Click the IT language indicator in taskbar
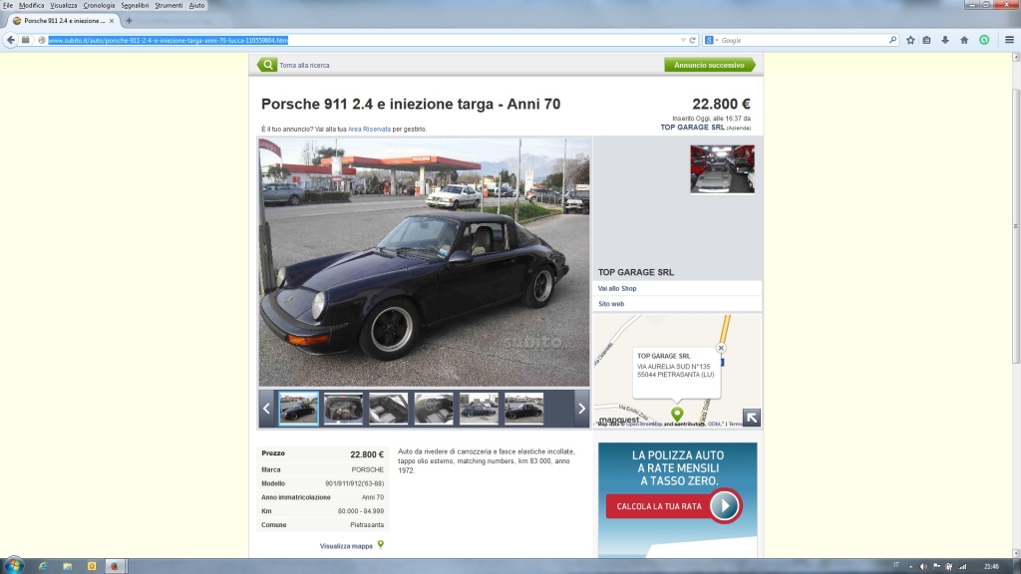The width and height of the screenshot is (1021, 574). [896, 565]
